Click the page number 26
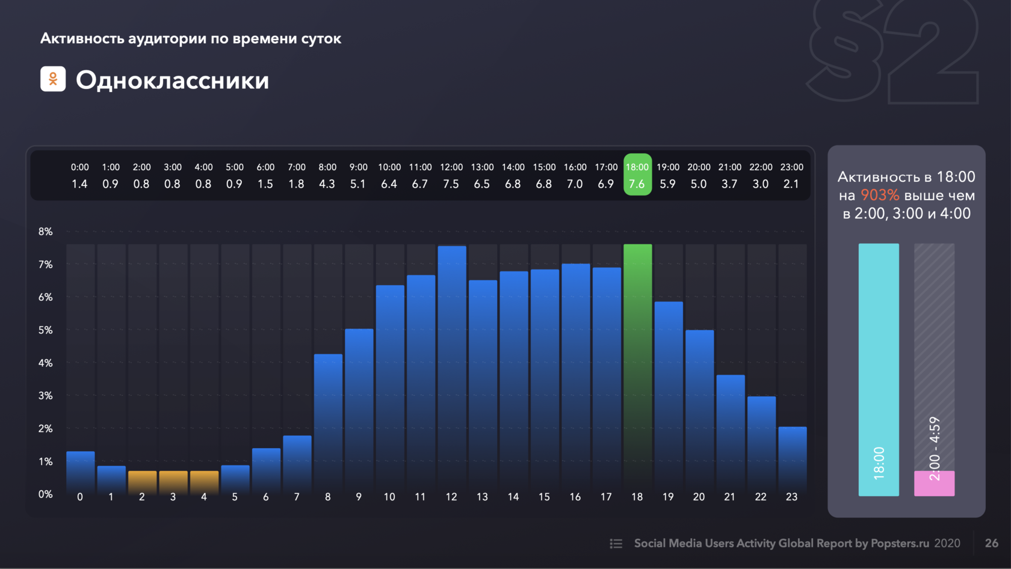Image resolution: width=1011 pixels, height=569 pixels. click(x=992, y=543)
